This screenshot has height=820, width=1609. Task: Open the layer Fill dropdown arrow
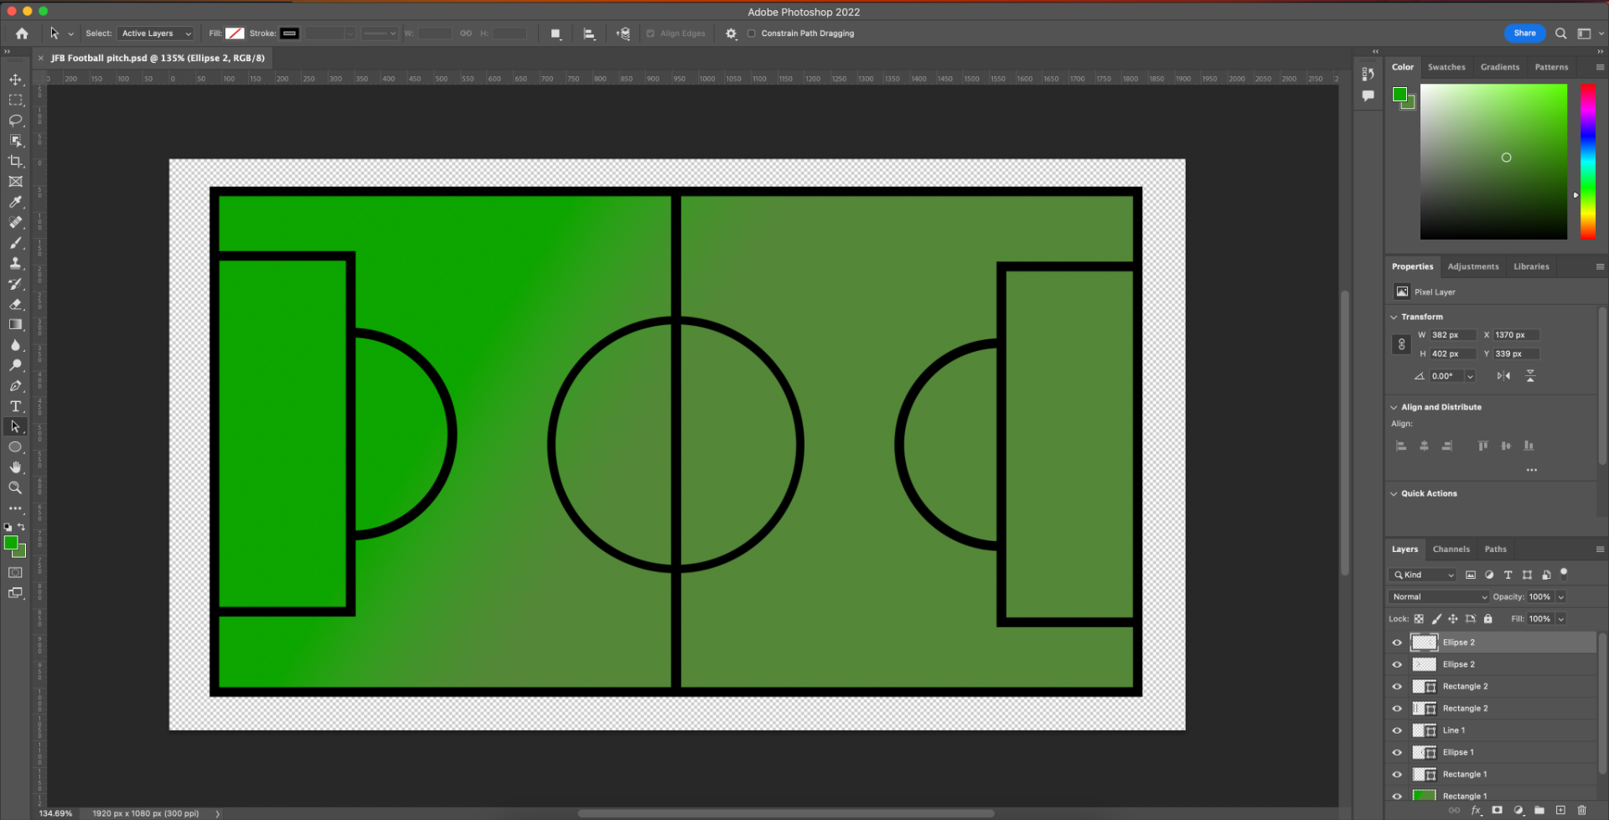coord(1561,619)
